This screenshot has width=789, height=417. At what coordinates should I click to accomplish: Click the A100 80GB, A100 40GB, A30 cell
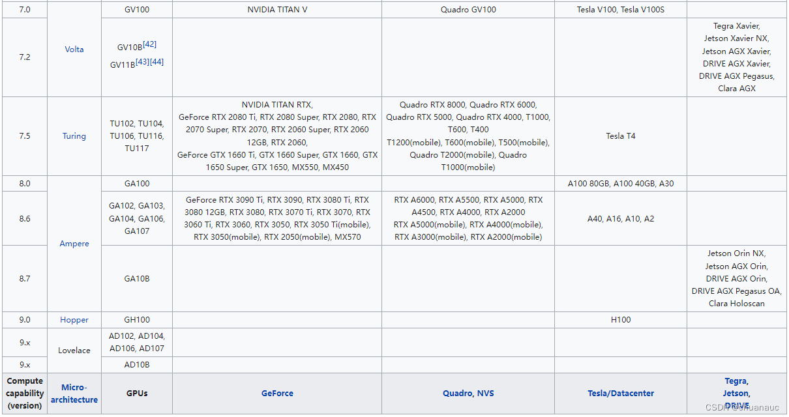(621, 184)
